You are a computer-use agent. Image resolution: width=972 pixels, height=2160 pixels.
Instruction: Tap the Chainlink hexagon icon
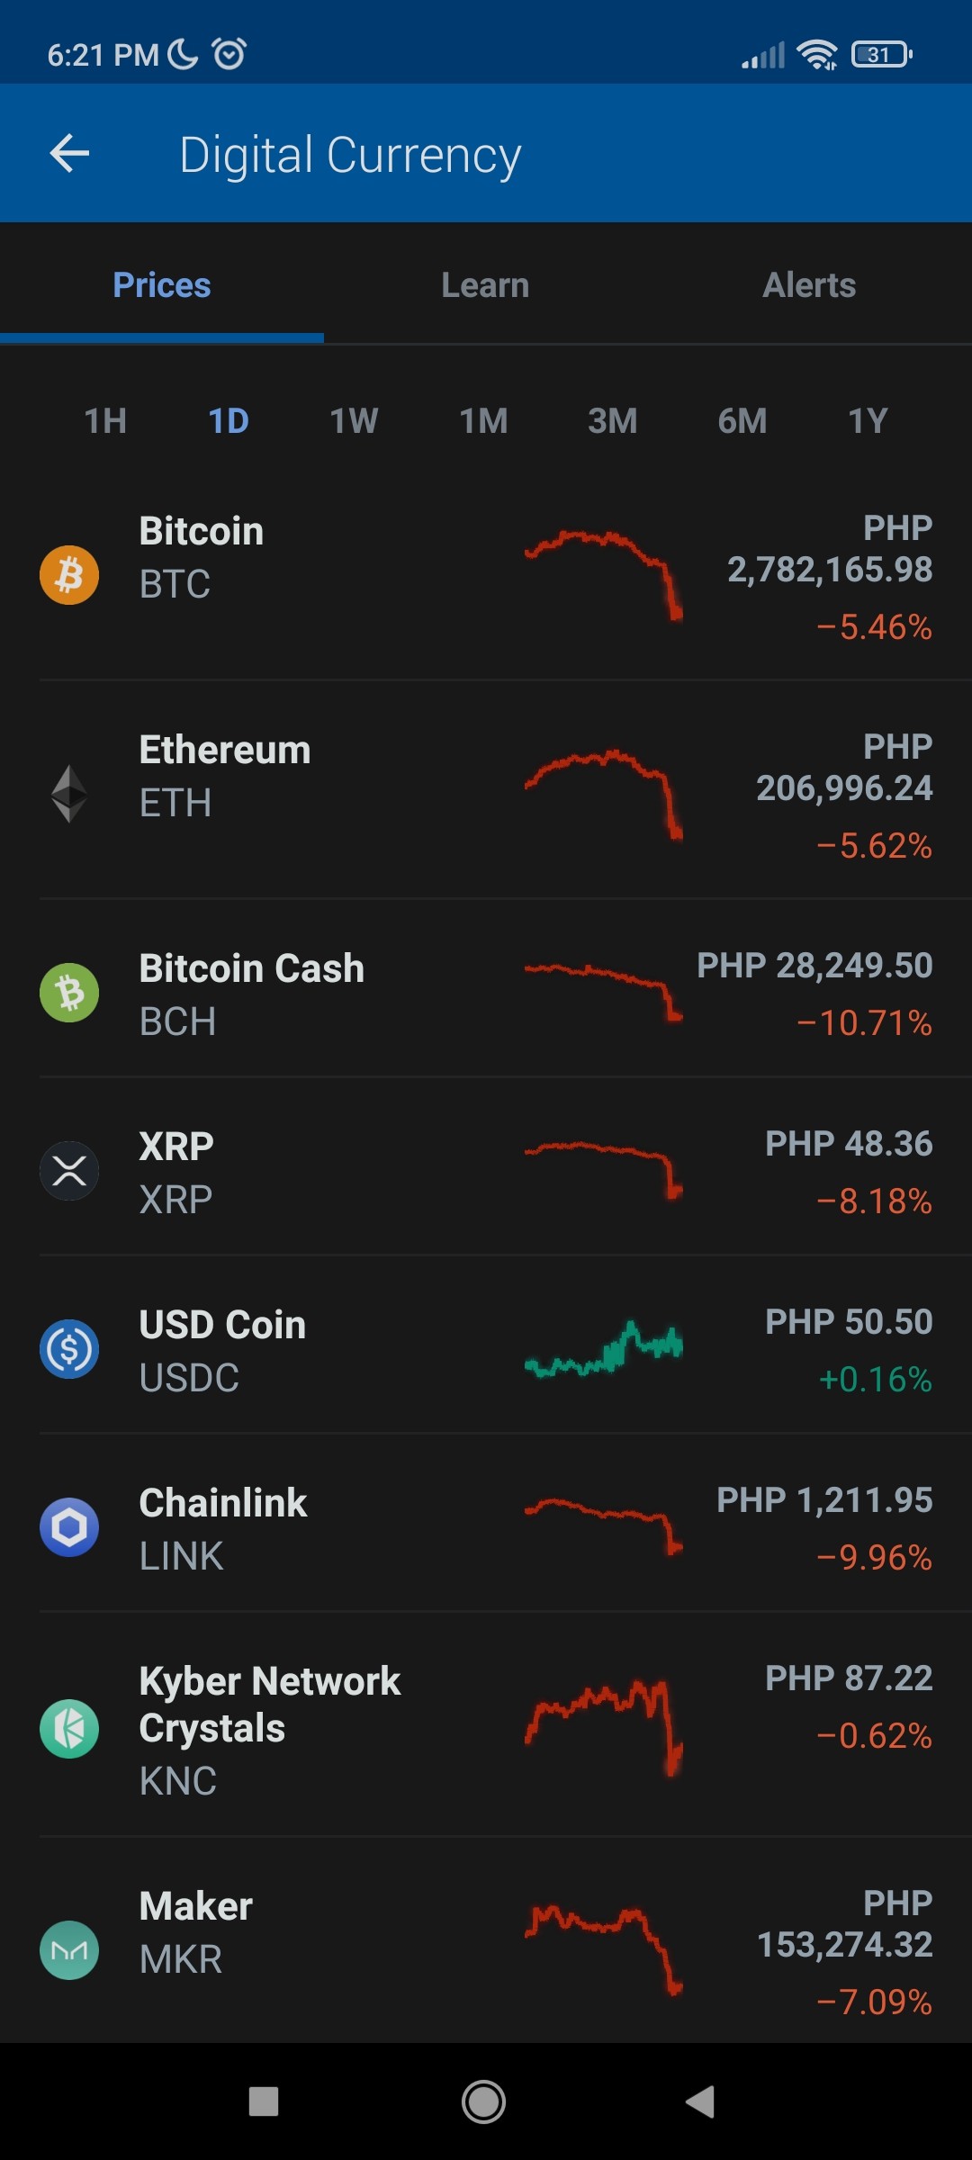point(69,1527)
